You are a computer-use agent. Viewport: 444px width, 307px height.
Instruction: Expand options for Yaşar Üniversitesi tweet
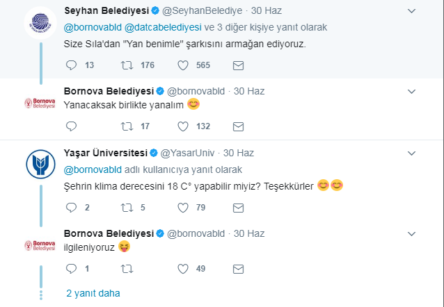tap(411, 153)
